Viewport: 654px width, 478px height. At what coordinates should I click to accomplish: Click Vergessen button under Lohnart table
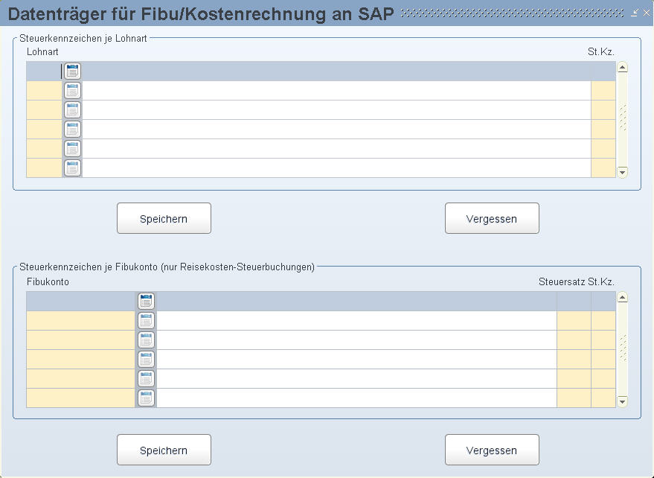point(492,218)
